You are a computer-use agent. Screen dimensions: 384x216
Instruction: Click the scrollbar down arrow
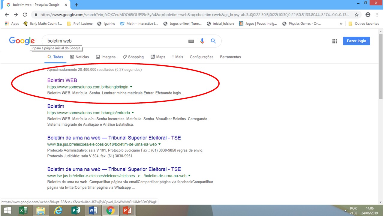click(381, 202)
